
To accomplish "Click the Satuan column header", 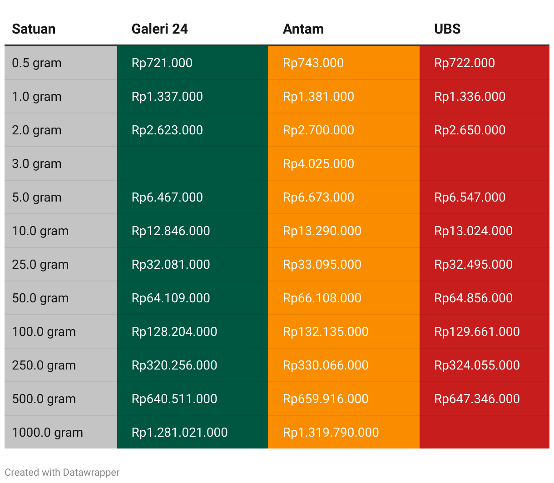I will click(x=34, y=29).
